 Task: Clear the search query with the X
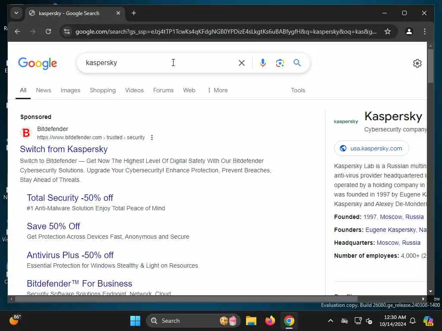242,63
